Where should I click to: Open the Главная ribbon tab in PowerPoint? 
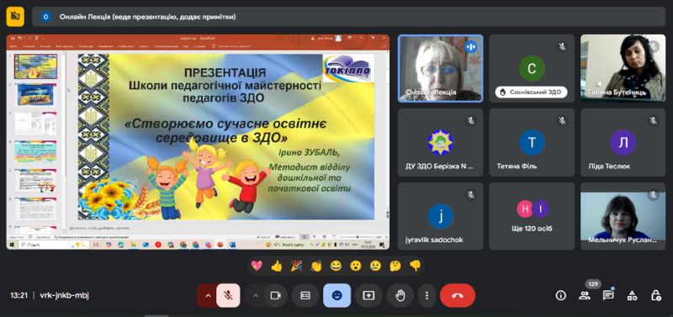tap(29, 46)
